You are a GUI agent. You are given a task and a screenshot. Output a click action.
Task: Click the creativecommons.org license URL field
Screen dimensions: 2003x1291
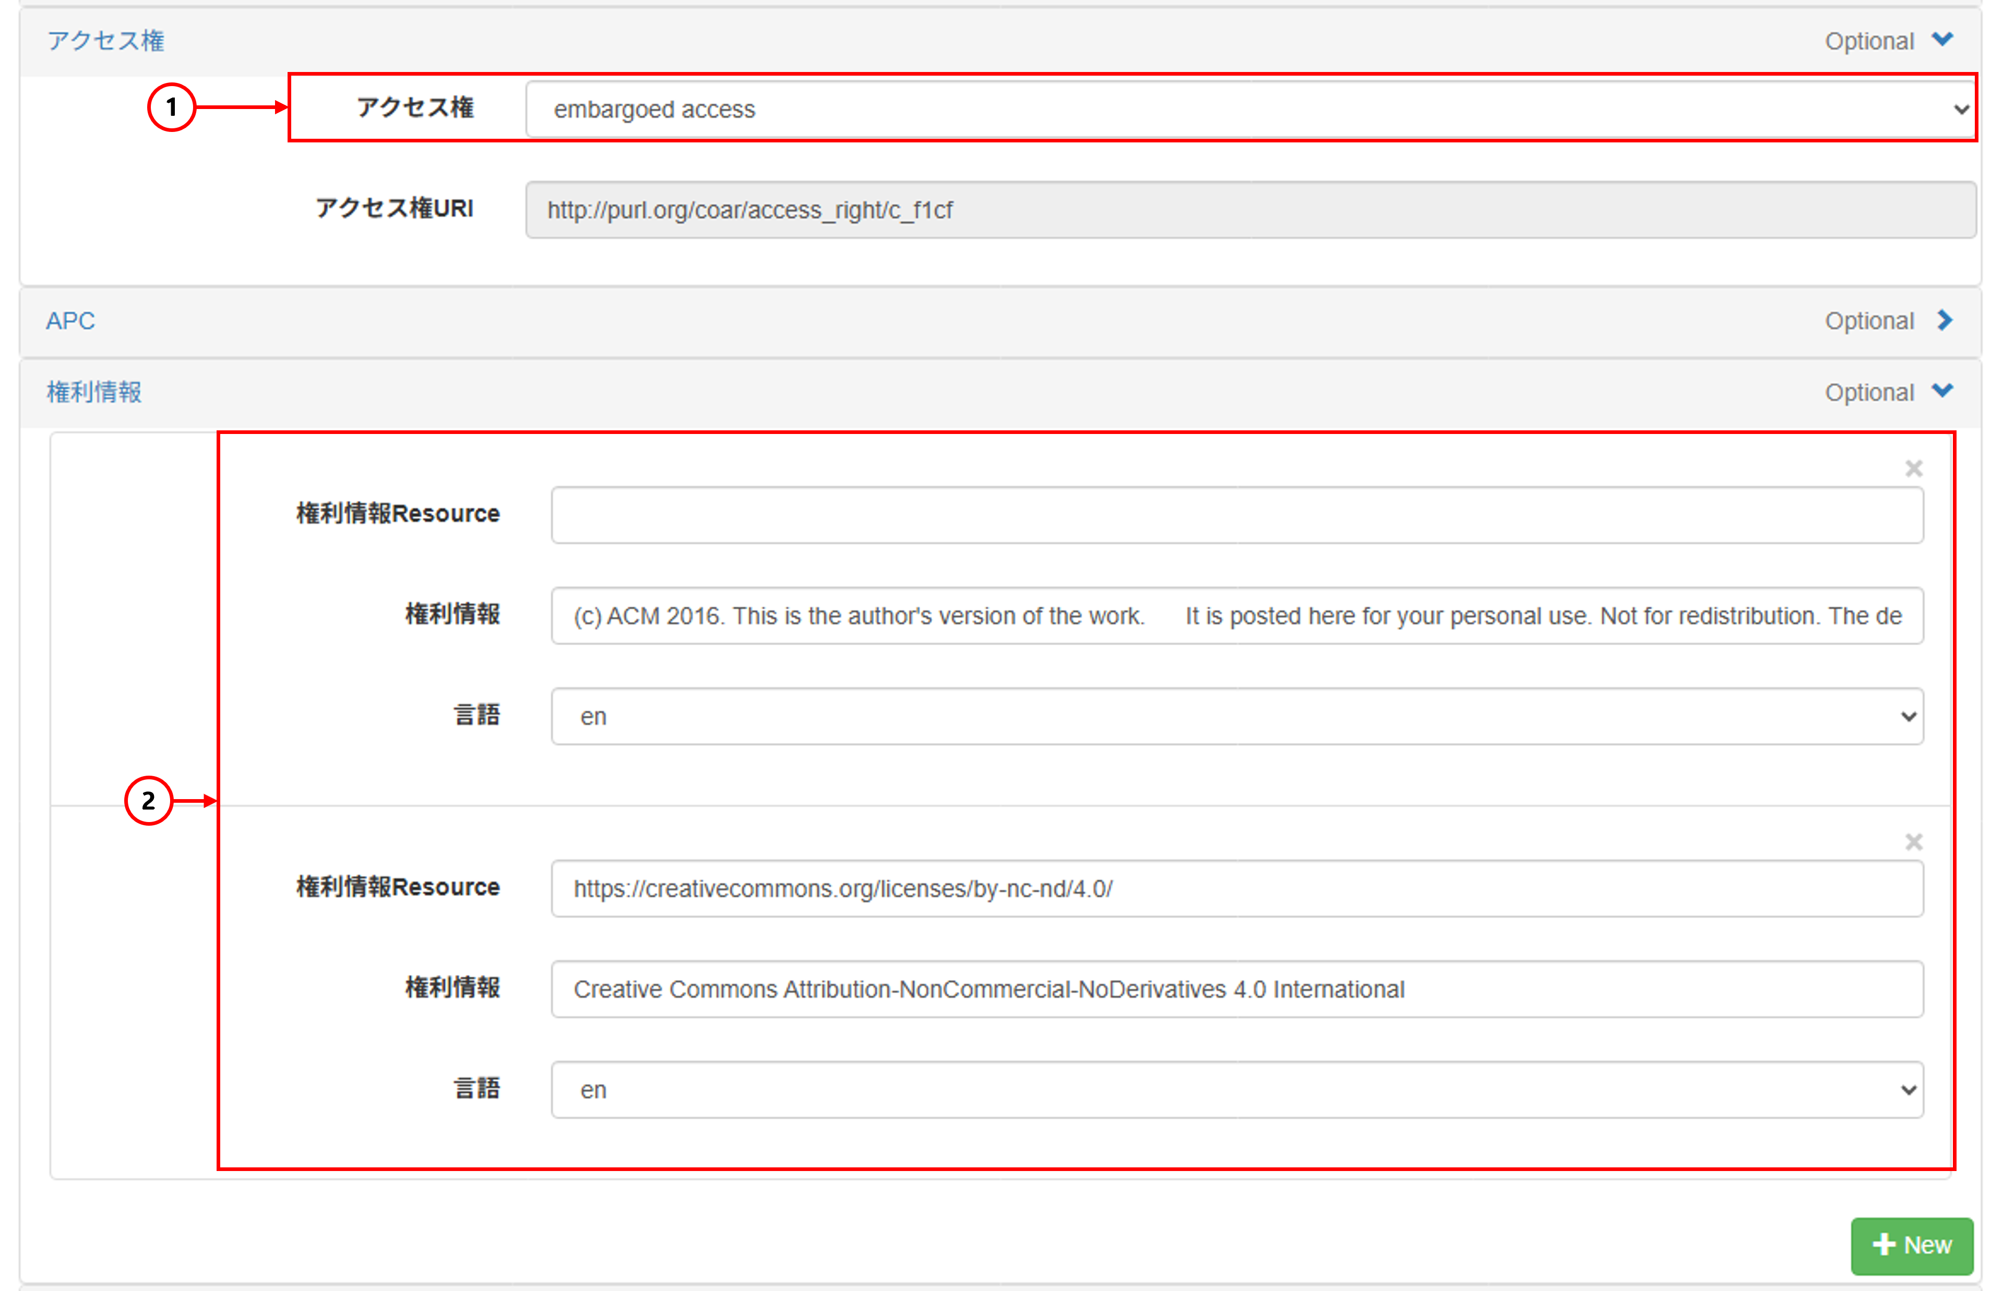pos(1236,889)
